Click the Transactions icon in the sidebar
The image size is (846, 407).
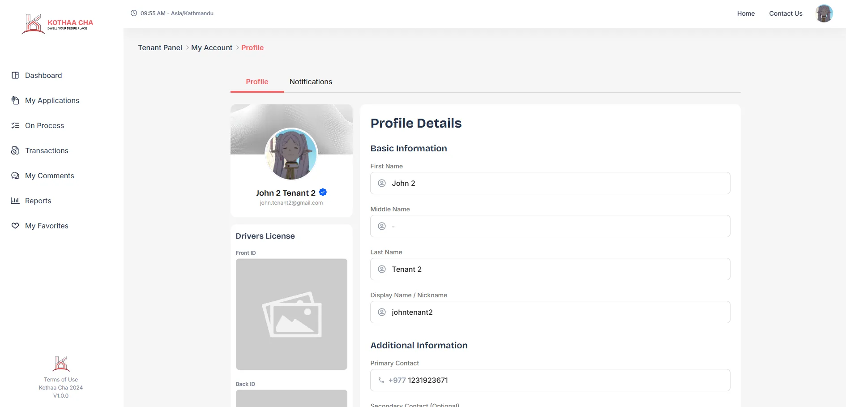[15, 150]
